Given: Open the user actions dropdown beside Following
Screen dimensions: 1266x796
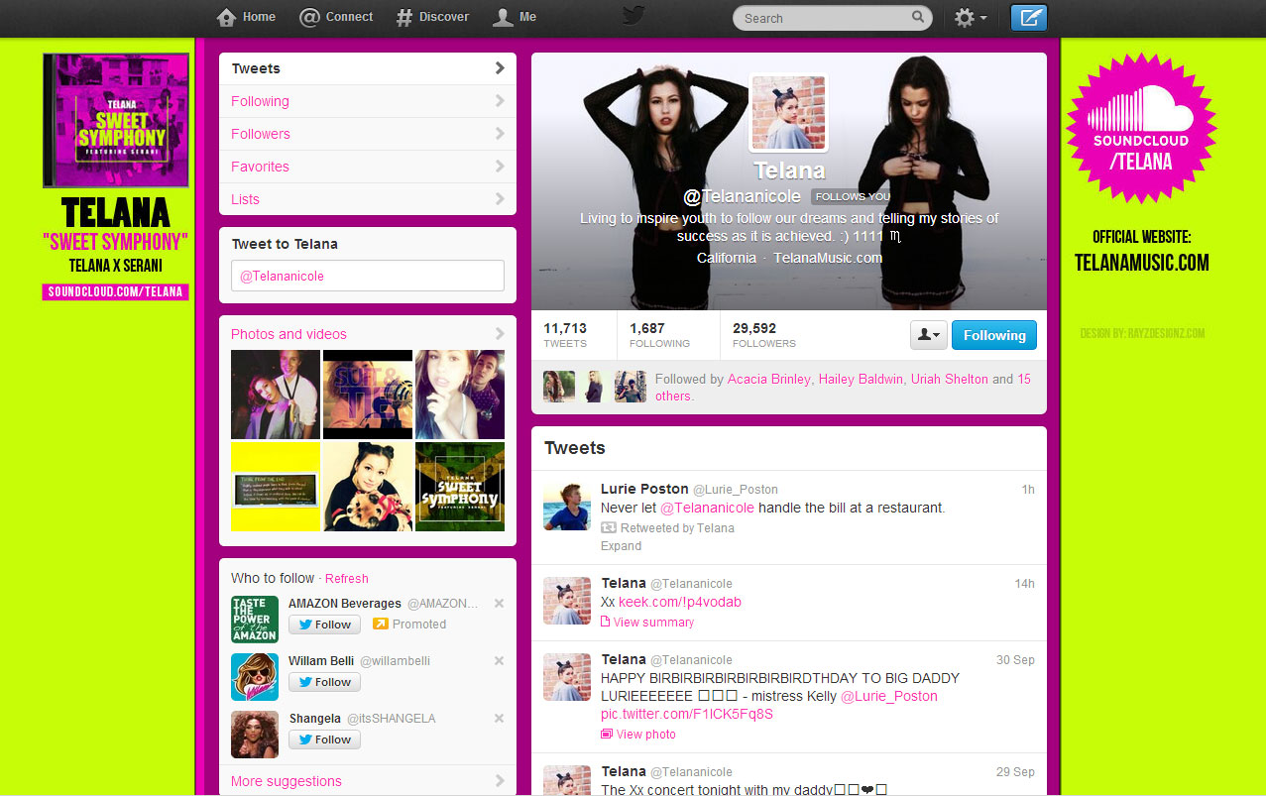Looking at the screenshot, I should tap(928, 335).
